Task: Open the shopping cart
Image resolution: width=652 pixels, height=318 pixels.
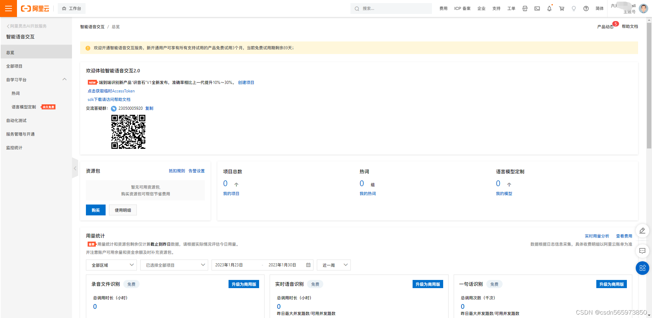Action: coord(562,8)
